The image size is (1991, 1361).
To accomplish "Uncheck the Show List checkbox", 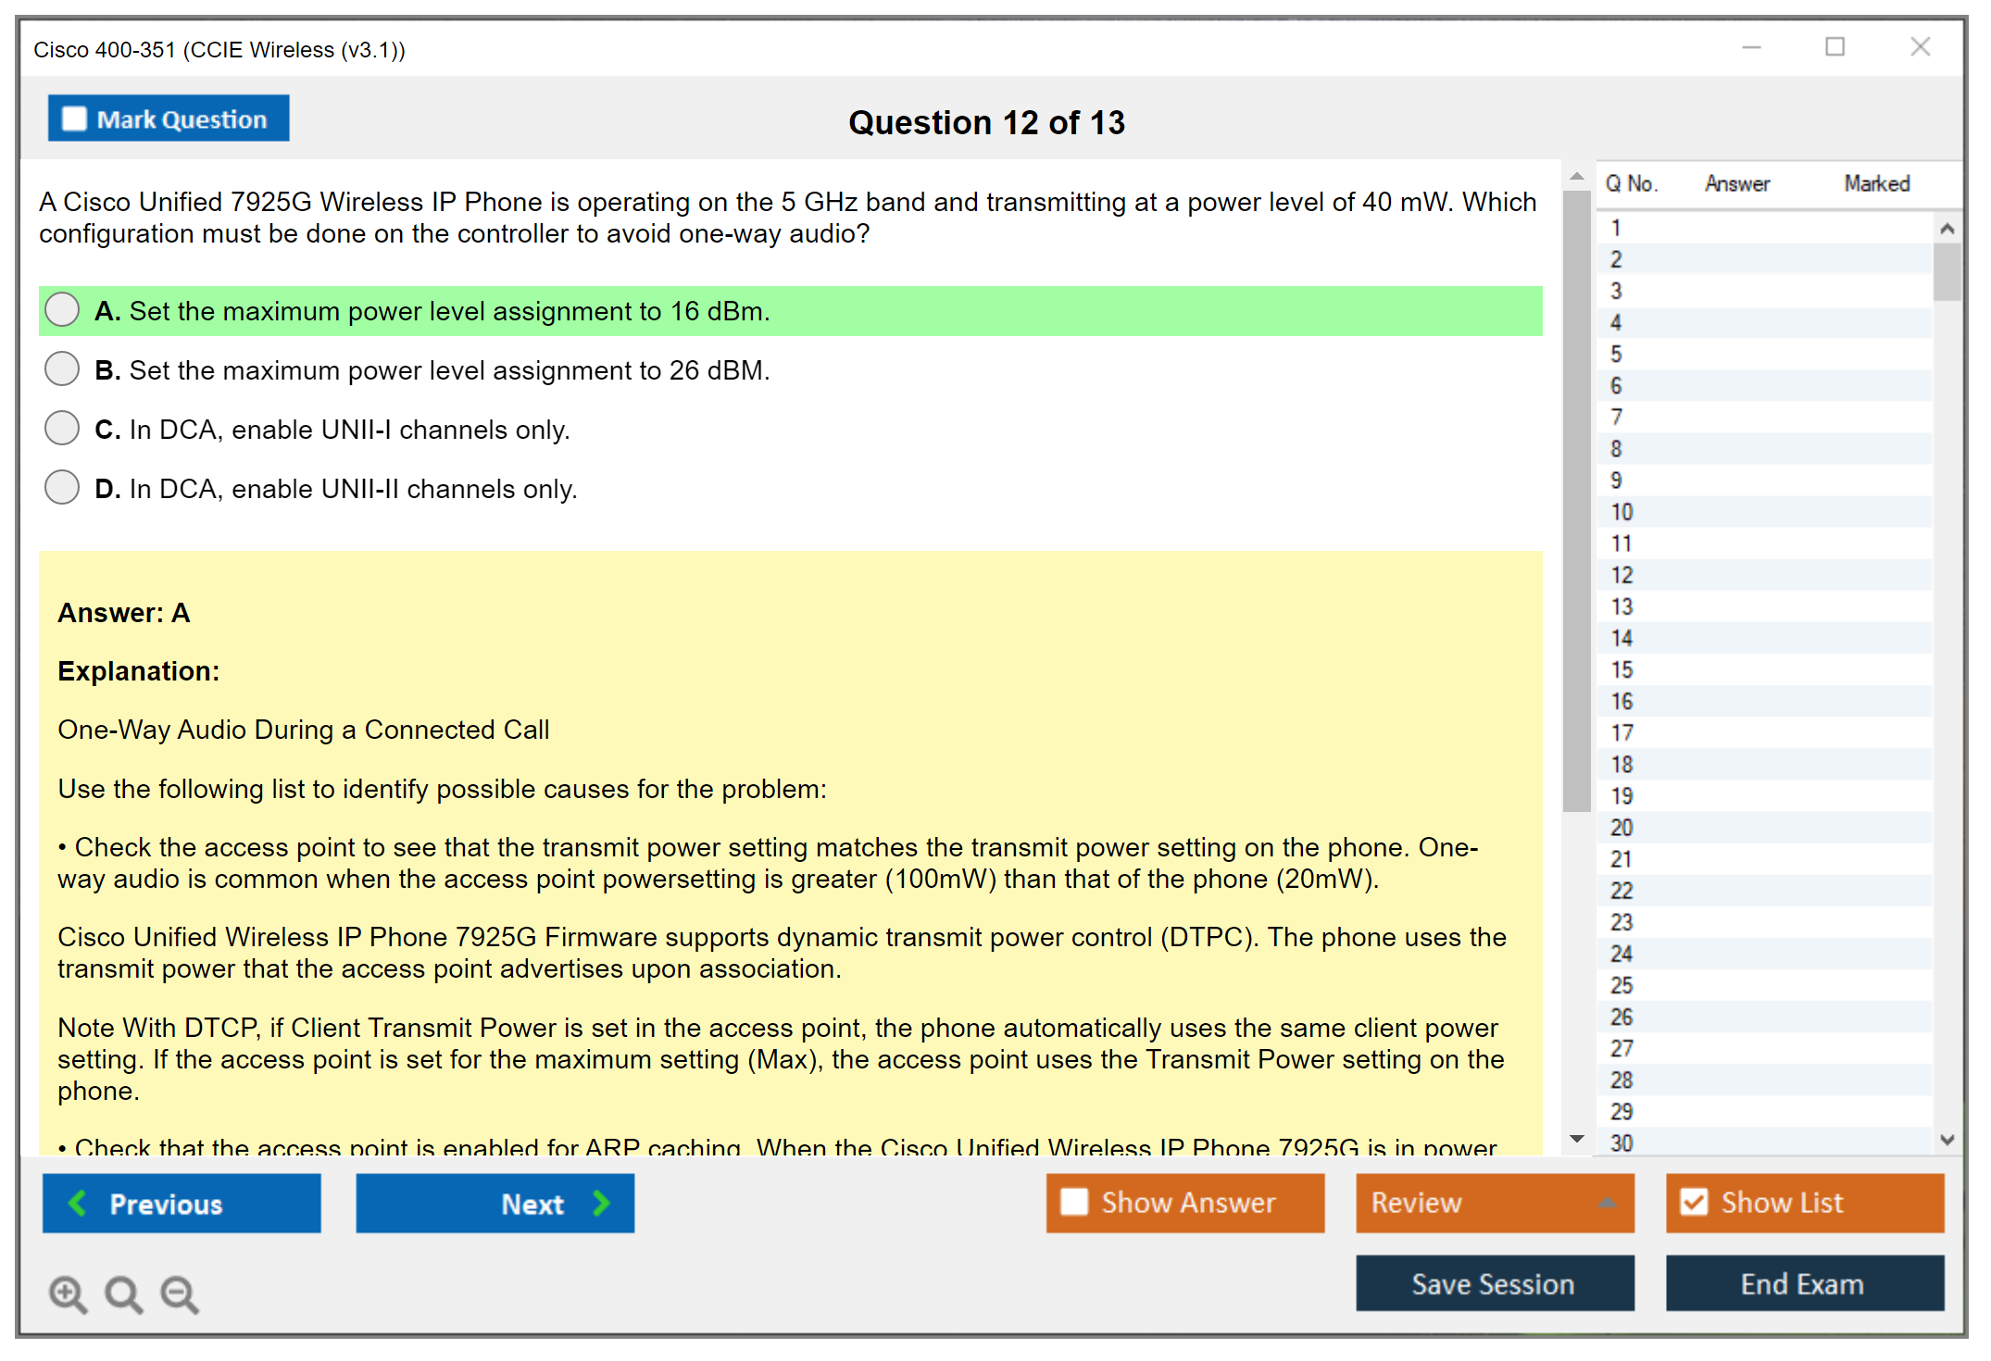I will point(1694,1202).
